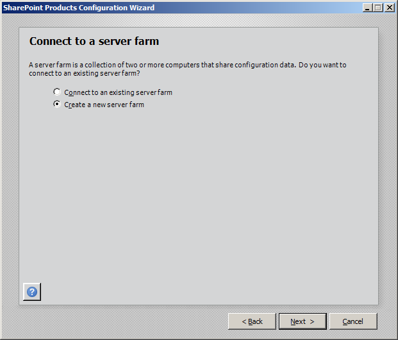This screenshot has height=340, width=398.
Task: Click the empty title bar space before Minimize
Action: [288, 8]
